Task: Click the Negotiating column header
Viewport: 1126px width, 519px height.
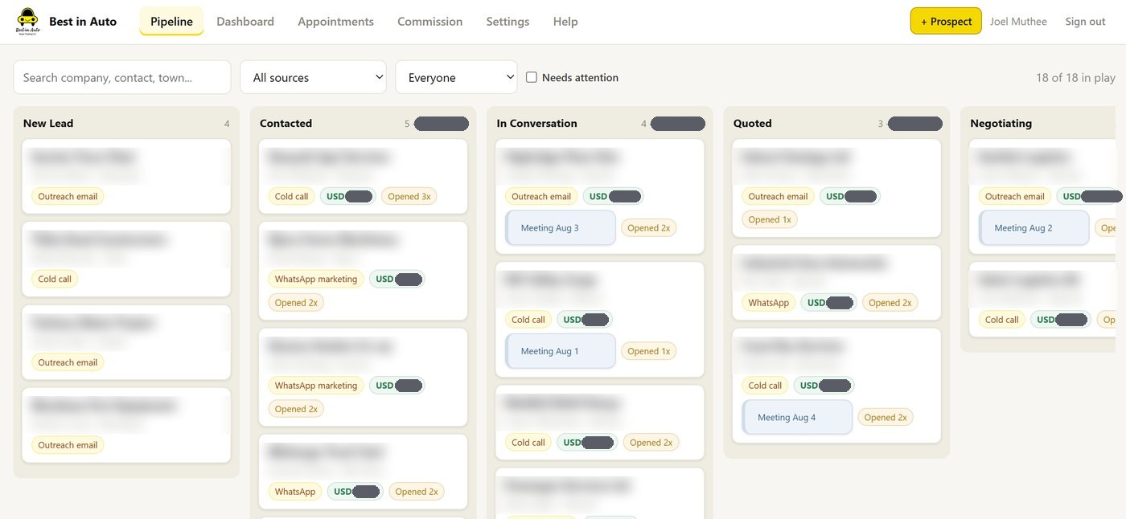Action: coord(1001,123)
